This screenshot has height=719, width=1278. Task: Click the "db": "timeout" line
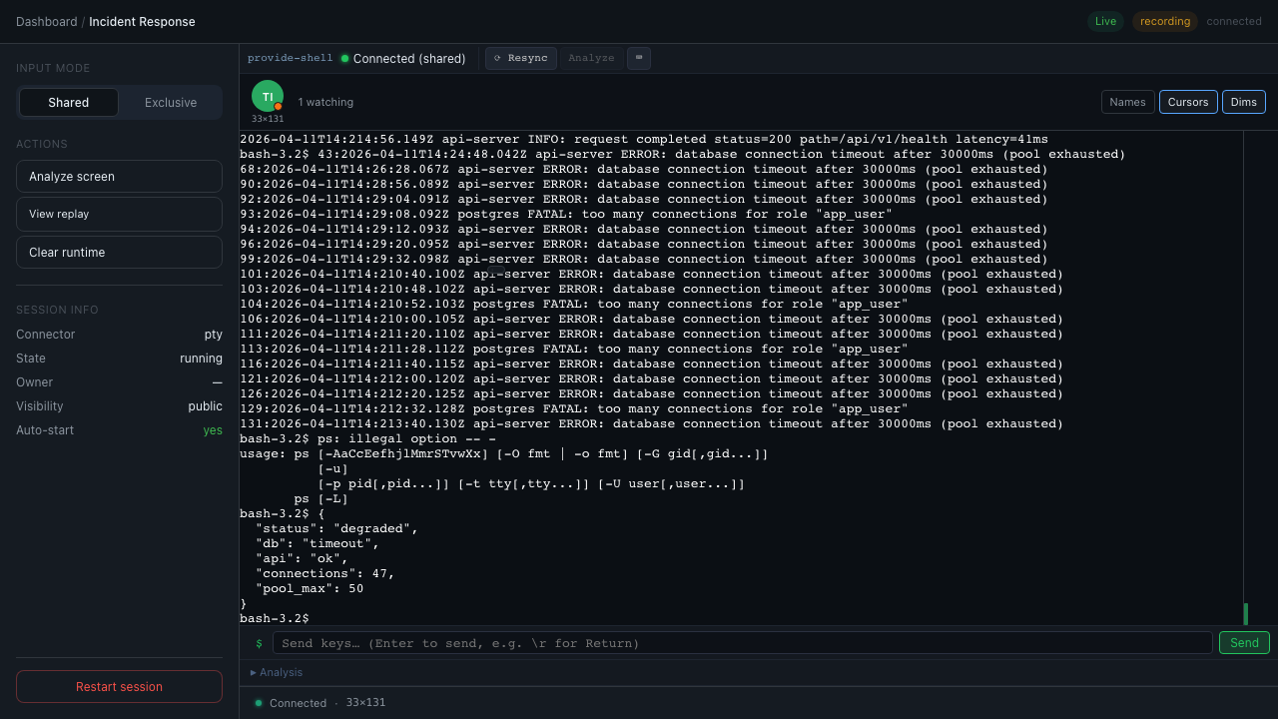(318, 544)
